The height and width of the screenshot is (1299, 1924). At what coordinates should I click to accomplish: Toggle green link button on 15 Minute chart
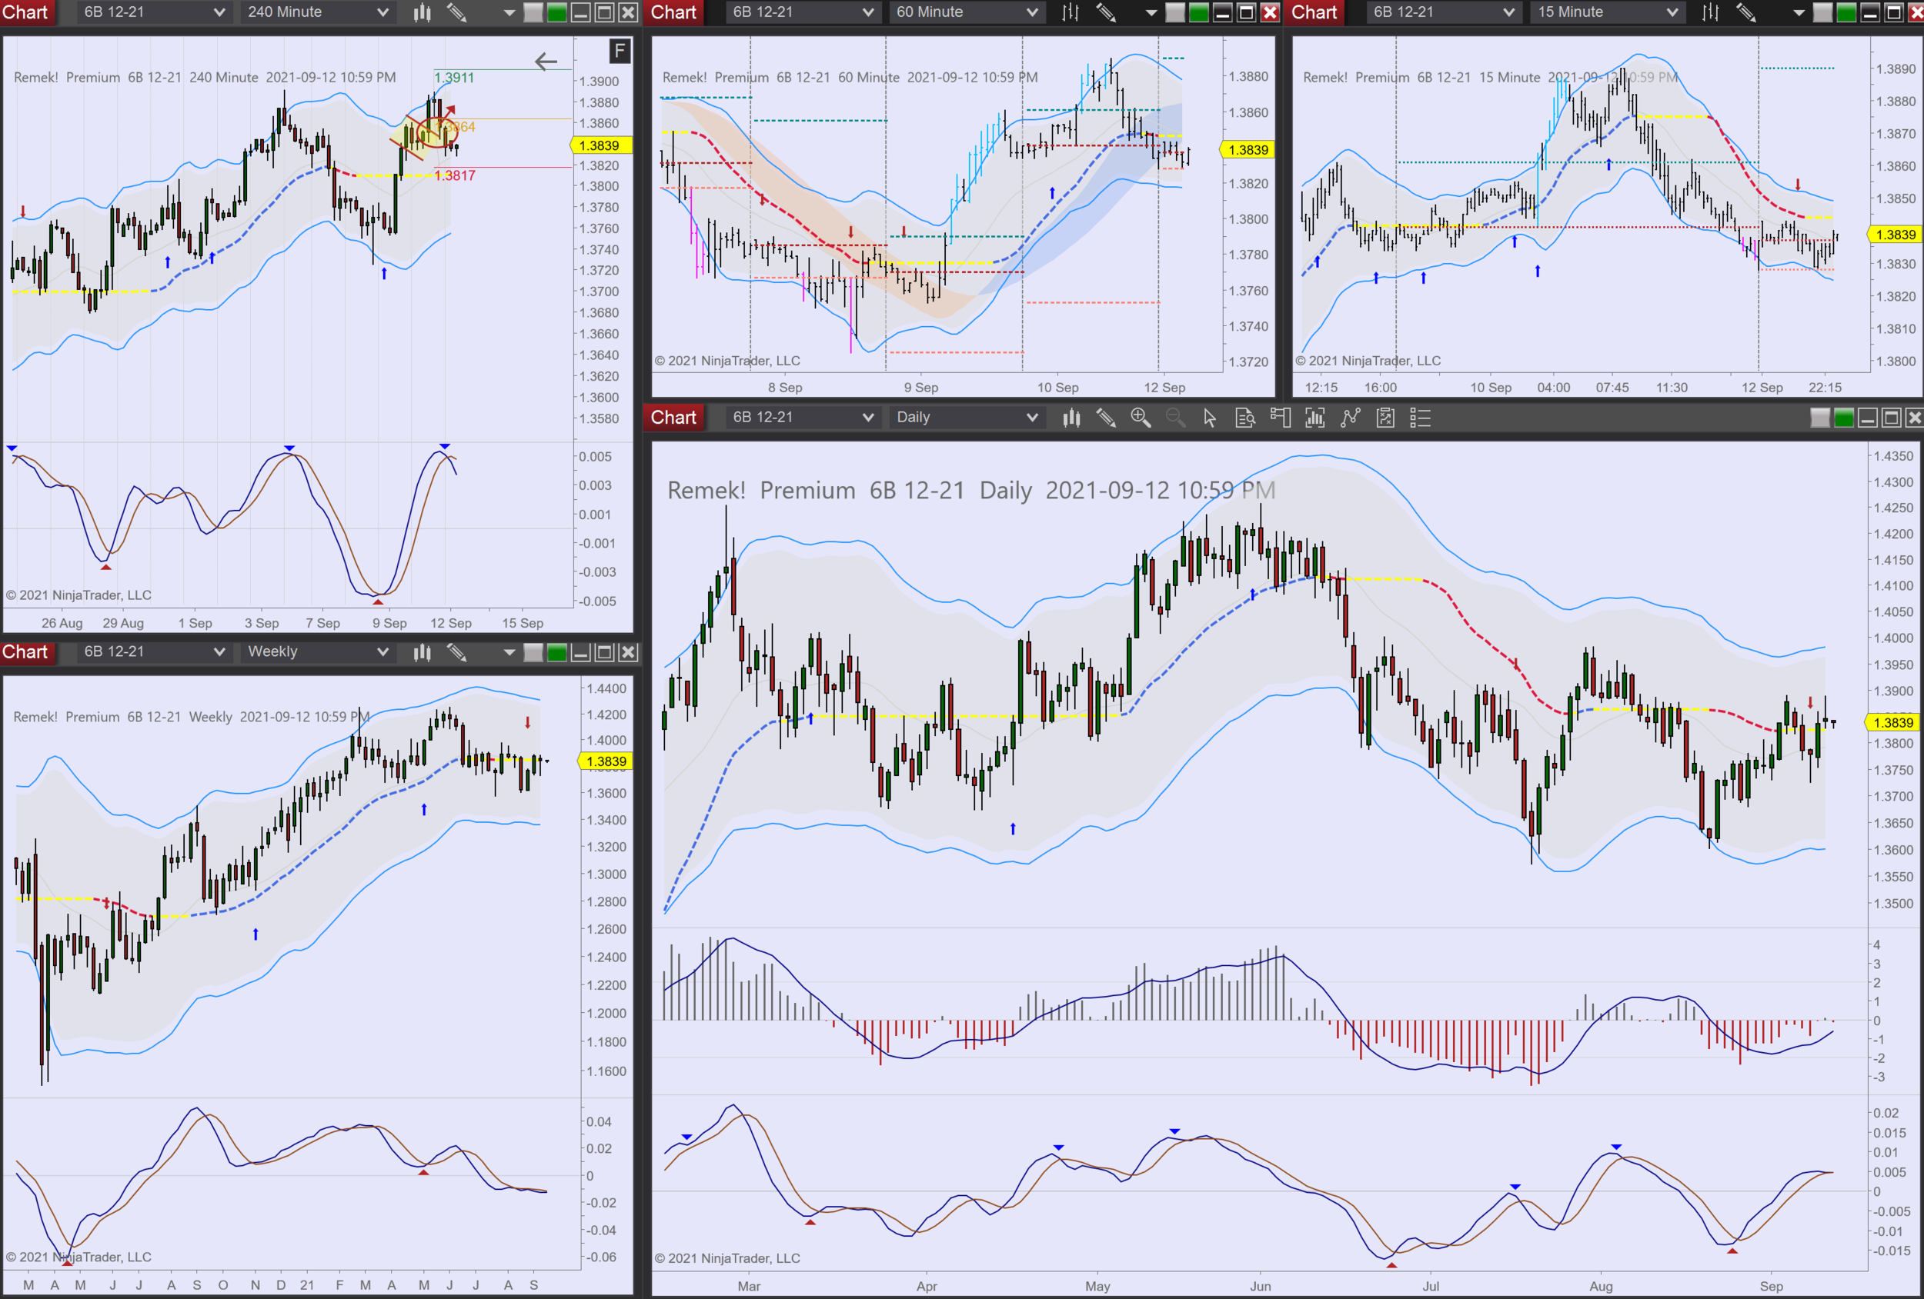[x=1846, y=12]
